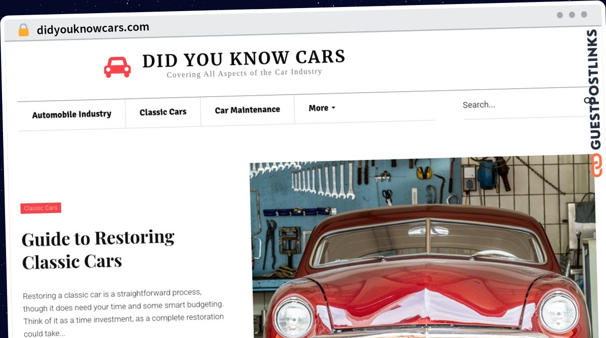606x338 pixels.
Task: Expand the More dropdown menu
Action: (x=322, y=108)
